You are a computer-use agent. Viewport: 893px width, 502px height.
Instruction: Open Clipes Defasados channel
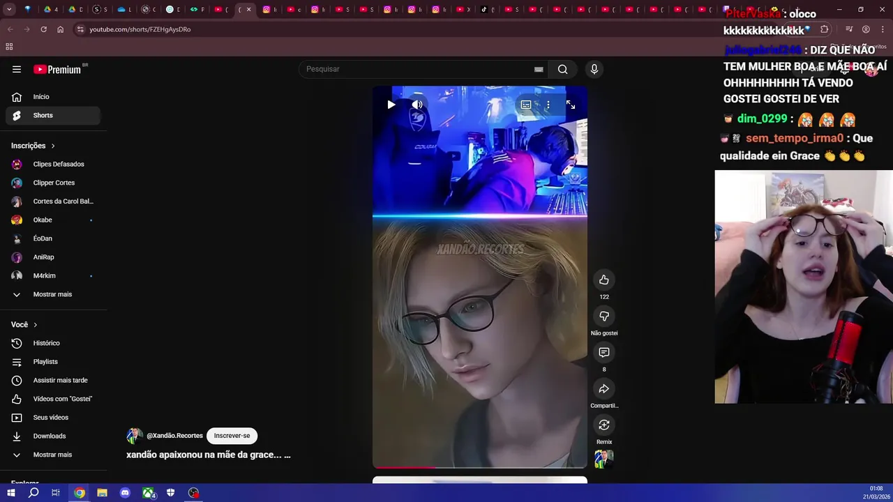coord(53,164)
